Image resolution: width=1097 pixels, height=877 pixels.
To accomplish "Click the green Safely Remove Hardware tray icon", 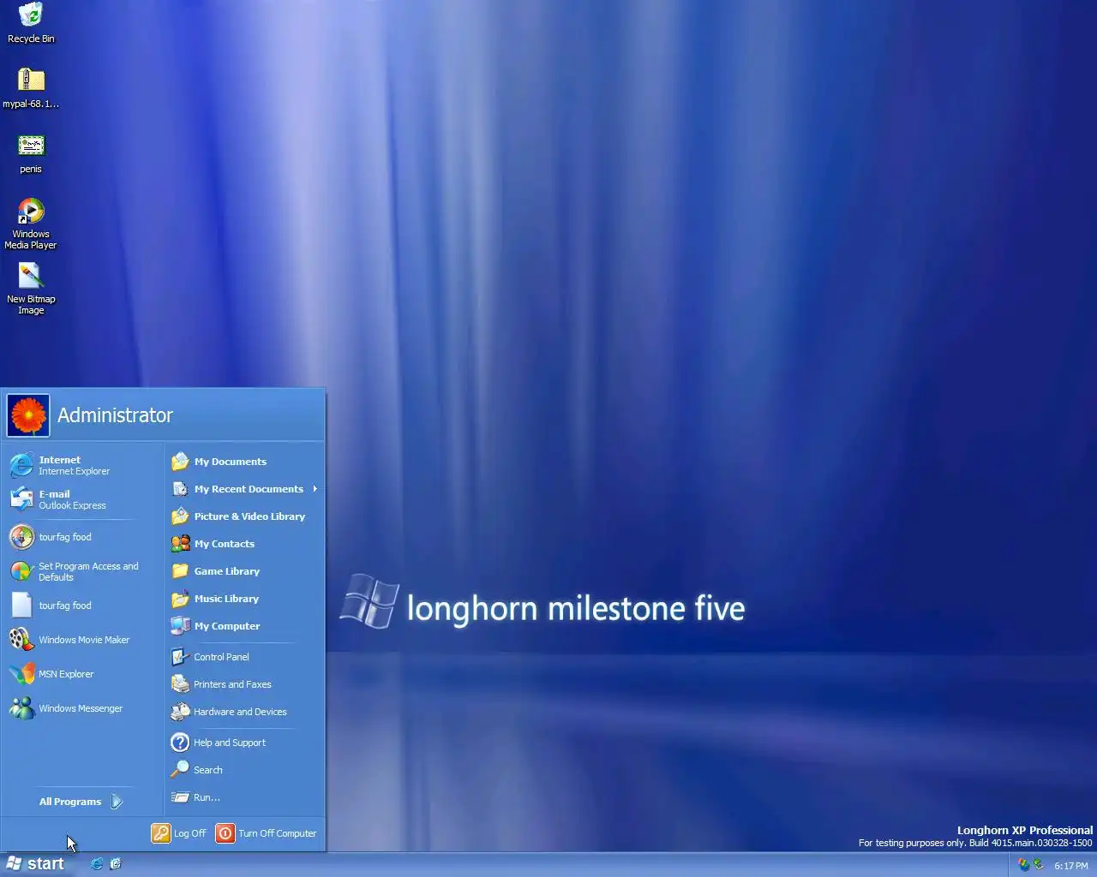I will point(1039,865).
